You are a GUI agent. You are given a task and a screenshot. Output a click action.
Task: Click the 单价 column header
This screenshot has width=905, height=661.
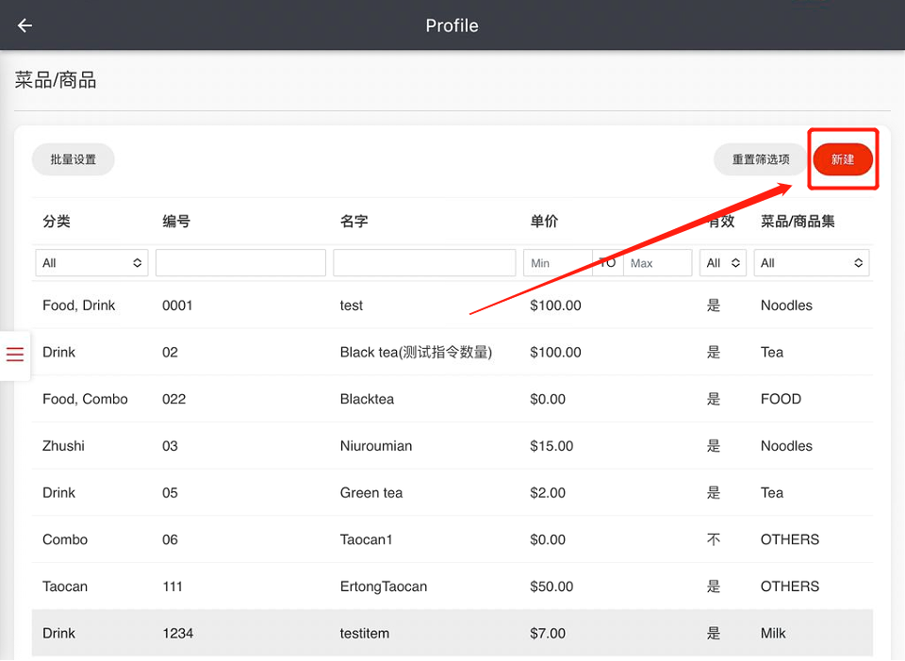(544, 221)
